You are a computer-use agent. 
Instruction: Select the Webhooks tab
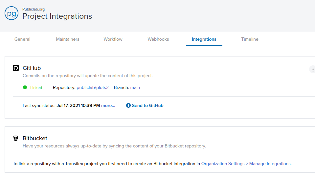coord(158,39)
